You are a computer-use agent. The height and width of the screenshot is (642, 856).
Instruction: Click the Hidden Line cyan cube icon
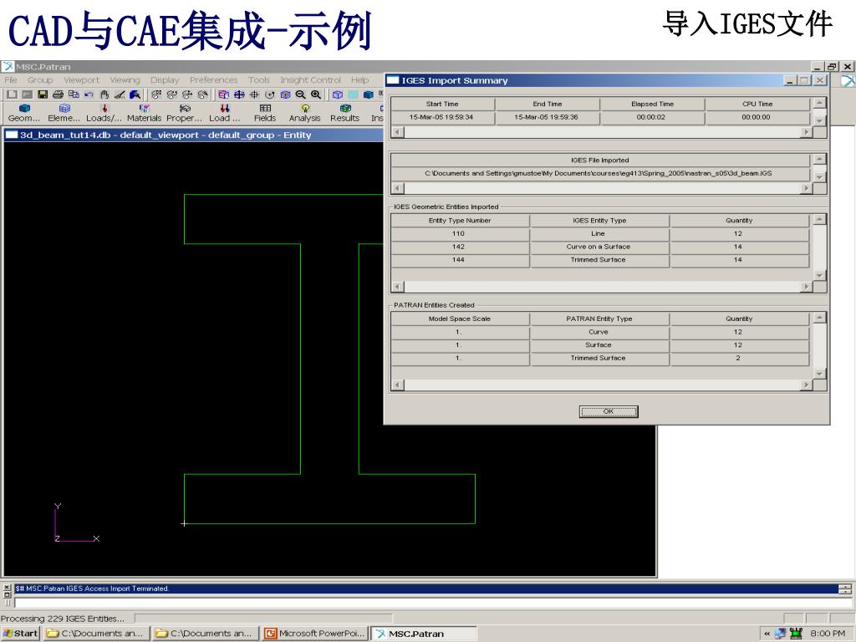pyautogui.click(x=354, y=94)
